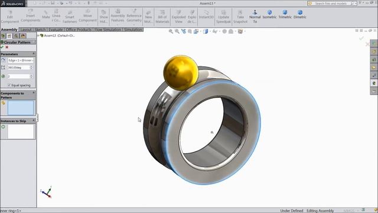Click the SolidWorks logo menu
Image resolution: width=378 pixels, height=213 pixels.
click(13, 4)
